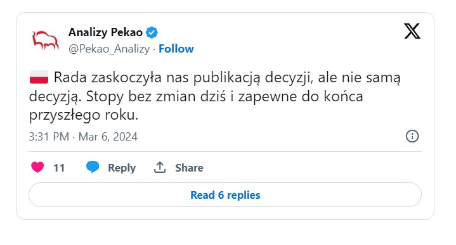This screenshot has height=245, width=456.
Task: Open the Read 6 replies button
Action: (x=225, y=195)
